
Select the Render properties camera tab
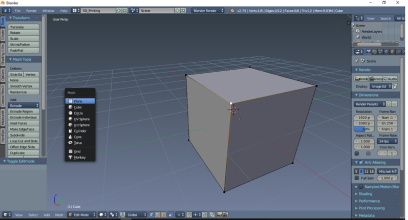(x=369, y=52)
